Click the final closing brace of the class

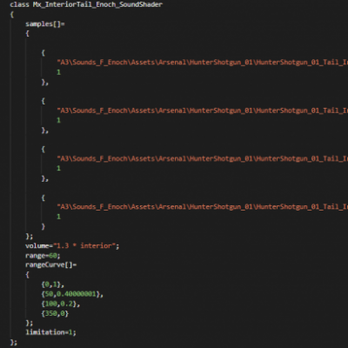(14, 342)
